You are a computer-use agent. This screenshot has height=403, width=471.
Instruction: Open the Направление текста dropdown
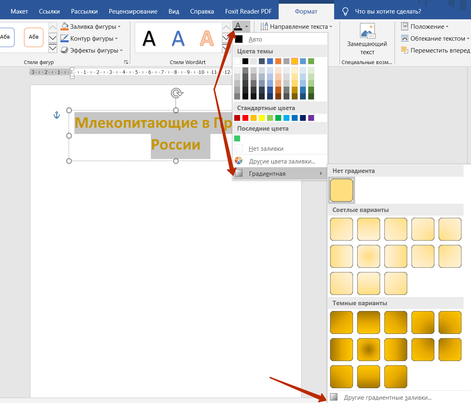[296, 26]
